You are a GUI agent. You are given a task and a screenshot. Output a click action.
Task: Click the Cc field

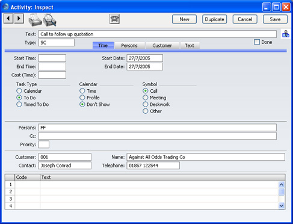click(158, 136)
